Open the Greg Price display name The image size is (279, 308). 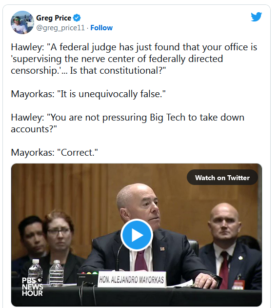point(54,18)
